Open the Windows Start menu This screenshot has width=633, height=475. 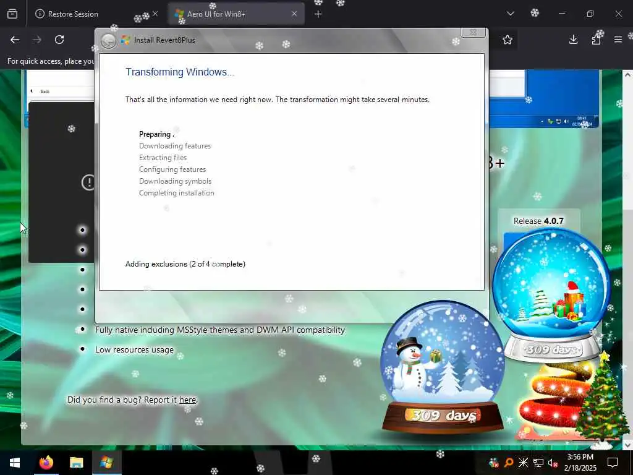[15, 463]
